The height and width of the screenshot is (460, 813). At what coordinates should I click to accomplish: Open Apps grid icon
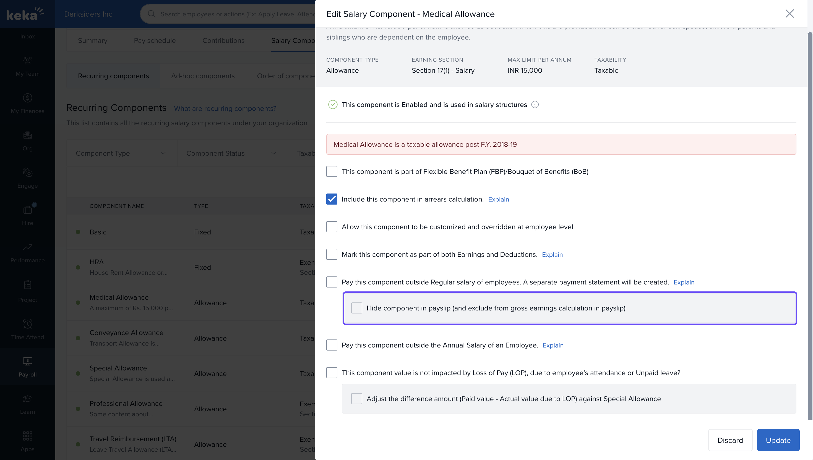(27, 436)
